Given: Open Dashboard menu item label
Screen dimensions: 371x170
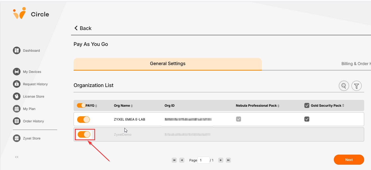Looking at the screenshot, I should point(31,50).
